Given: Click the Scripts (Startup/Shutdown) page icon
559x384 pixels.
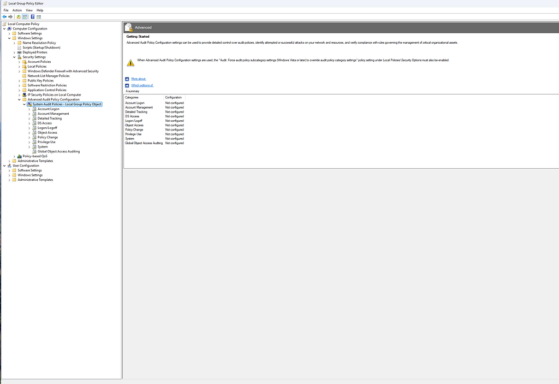Looking at the screenshot, I should pos(20,48).
